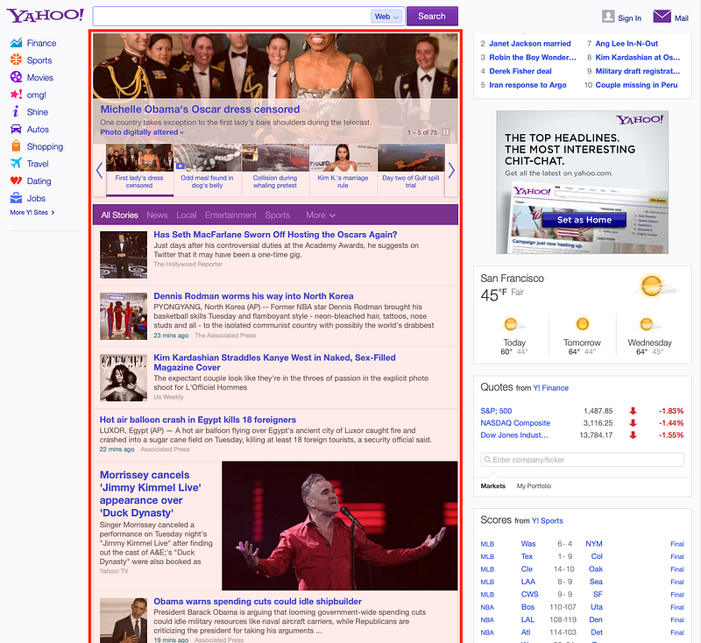
Task: Click the Sign In profile icon
Action: click(x=608, y=17)
